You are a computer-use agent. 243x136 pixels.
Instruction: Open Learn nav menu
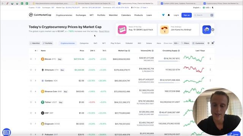[x=149, y=15]
